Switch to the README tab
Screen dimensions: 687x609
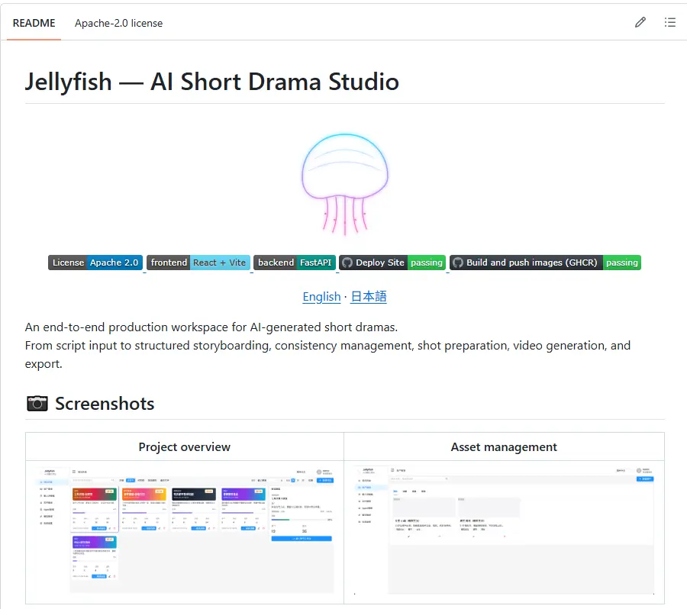tap(34, 23)
